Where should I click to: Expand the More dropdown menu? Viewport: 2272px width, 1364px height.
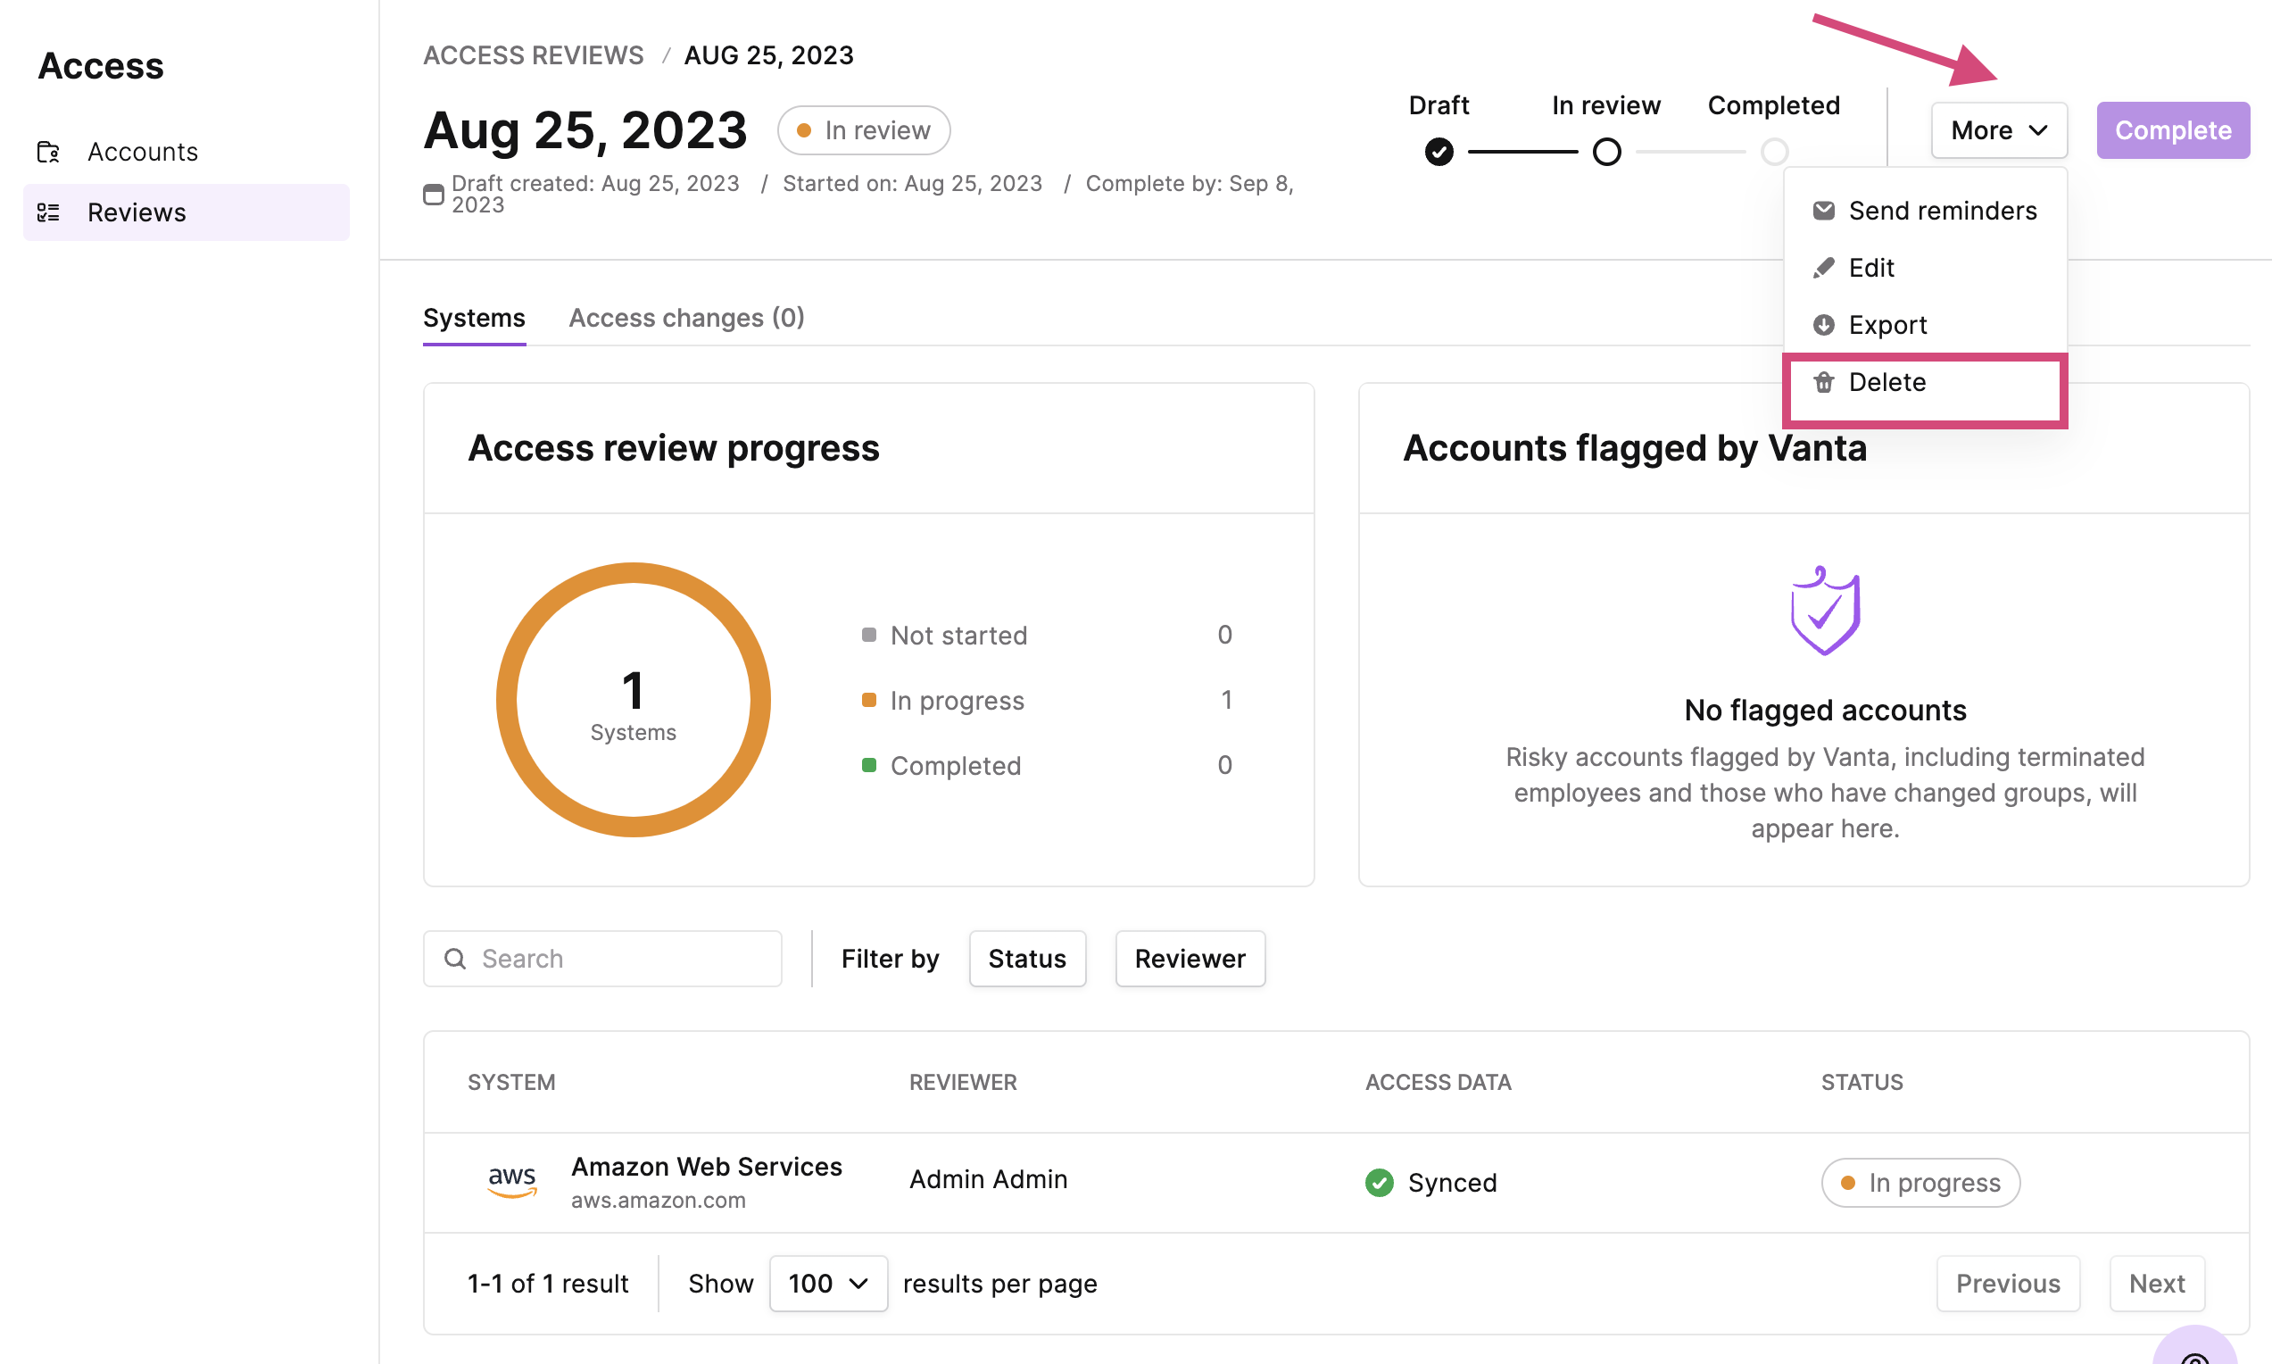pyautogui.click(x=1999, y=130)
